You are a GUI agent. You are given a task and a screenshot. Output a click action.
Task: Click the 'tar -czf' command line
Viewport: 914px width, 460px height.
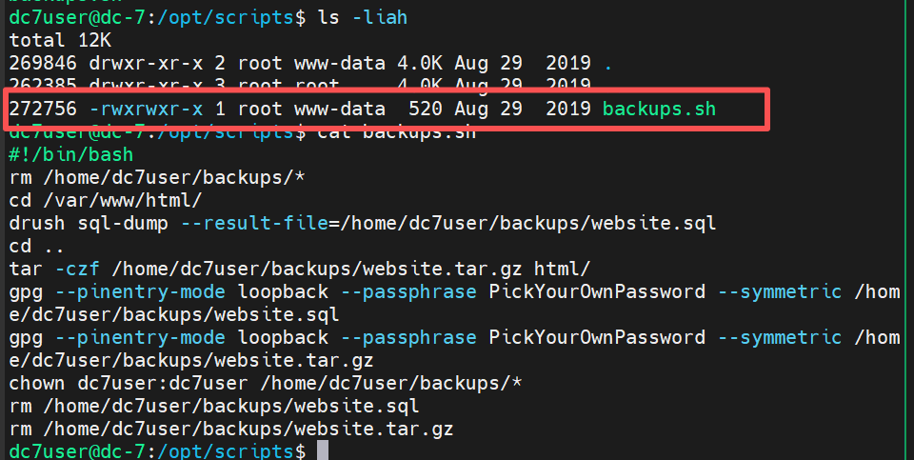(300, 269)
